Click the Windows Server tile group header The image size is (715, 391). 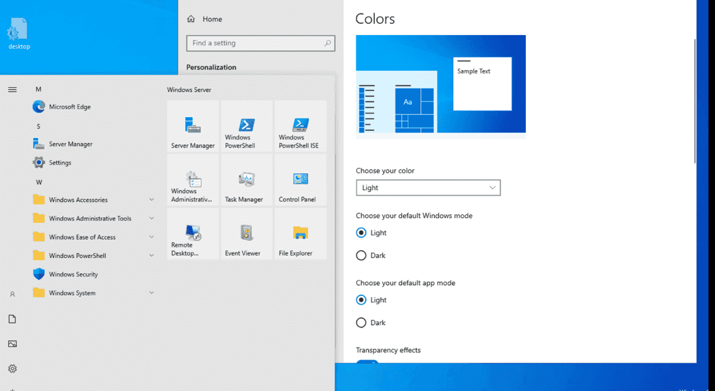click(189, 90)
